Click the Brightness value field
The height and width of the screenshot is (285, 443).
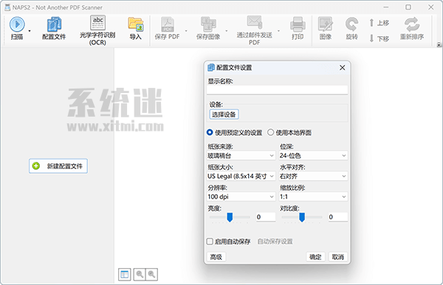(266, 217)
